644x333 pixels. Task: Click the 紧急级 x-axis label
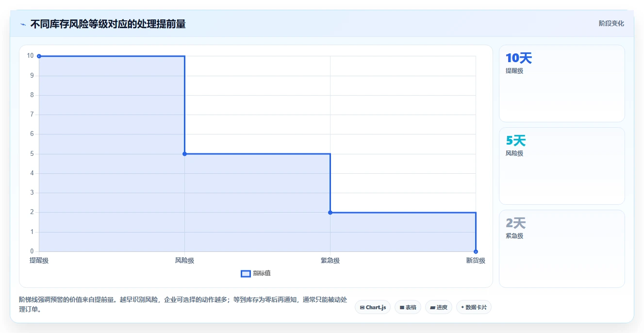coord(330,261)
